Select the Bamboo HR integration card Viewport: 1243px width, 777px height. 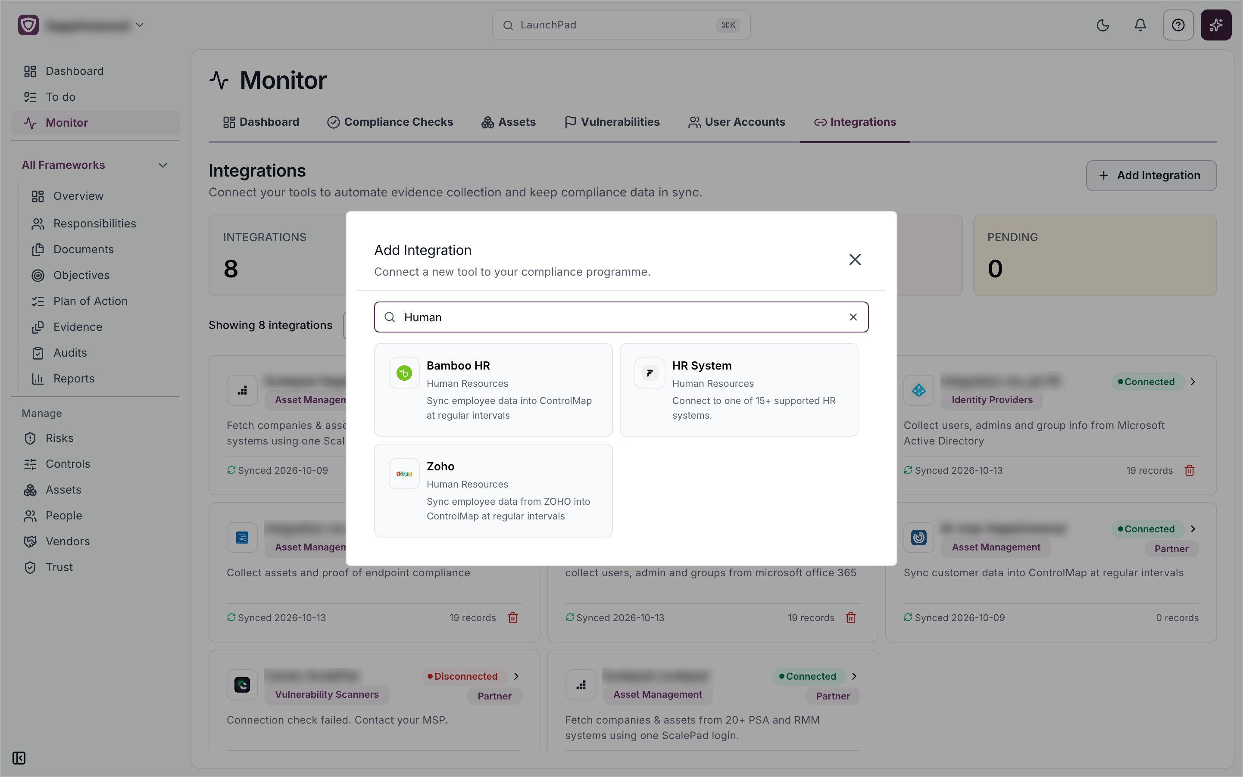click(x=493, y=389)
